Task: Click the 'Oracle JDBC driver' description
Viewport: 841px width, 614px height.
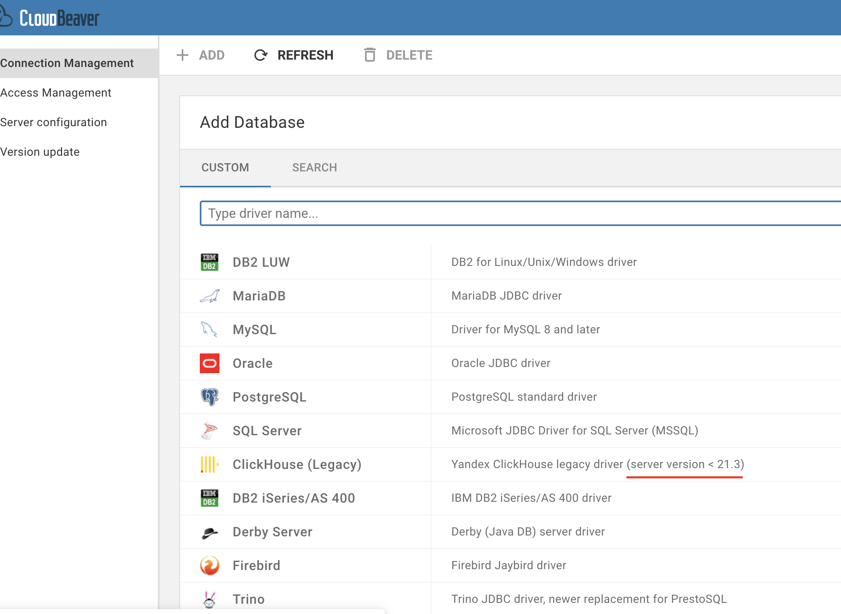Action: [501, 363]
